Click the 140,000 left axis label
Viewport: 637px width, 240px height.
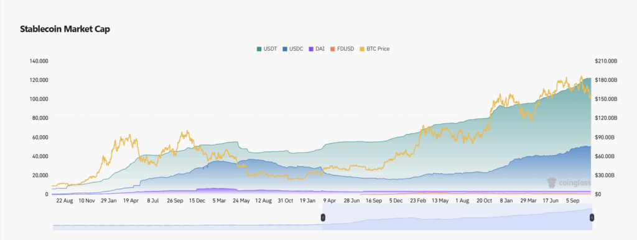tap(39, 61)
